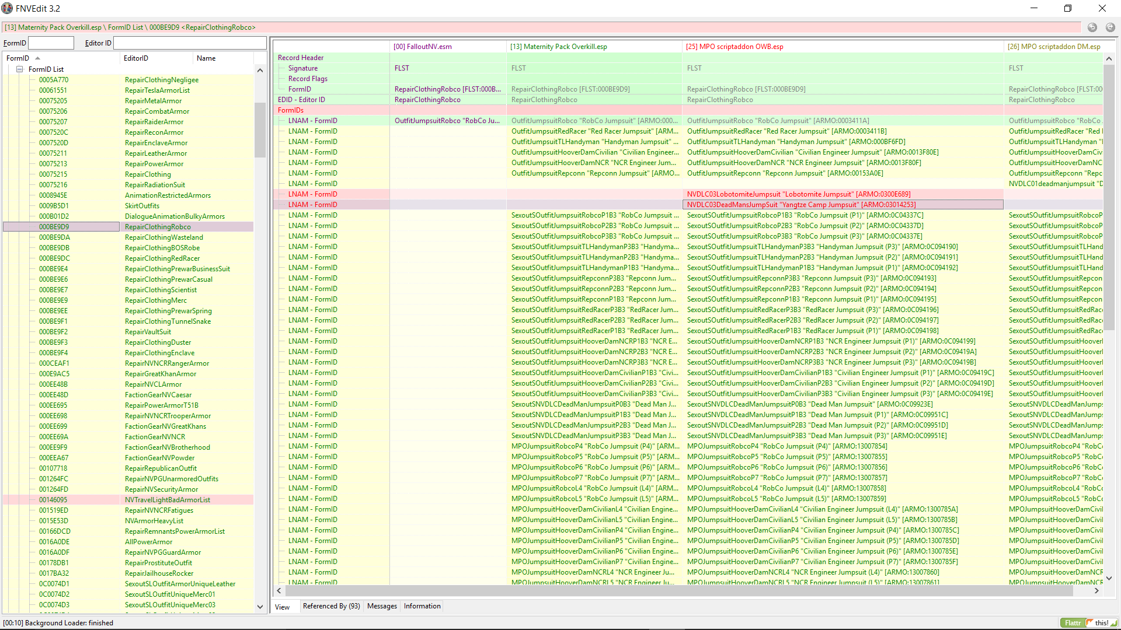Click the FNVEdit app icon in title bar
The image size is (1121, 630).
(x=7, y=8)
